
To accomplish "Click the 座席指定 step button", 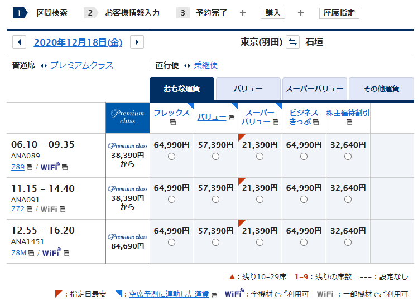I will pyautogui.click(x=339, y=13).
